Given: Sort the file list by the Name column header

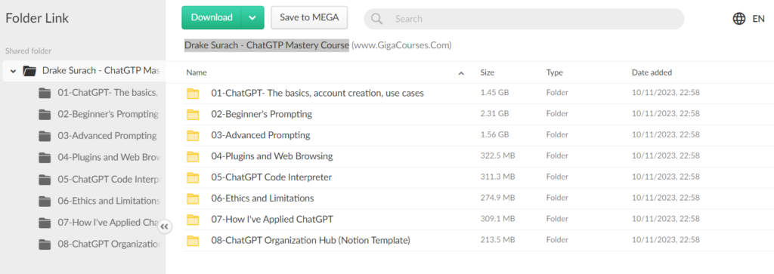Looking at the screenshot, I should tap(197, 72).
